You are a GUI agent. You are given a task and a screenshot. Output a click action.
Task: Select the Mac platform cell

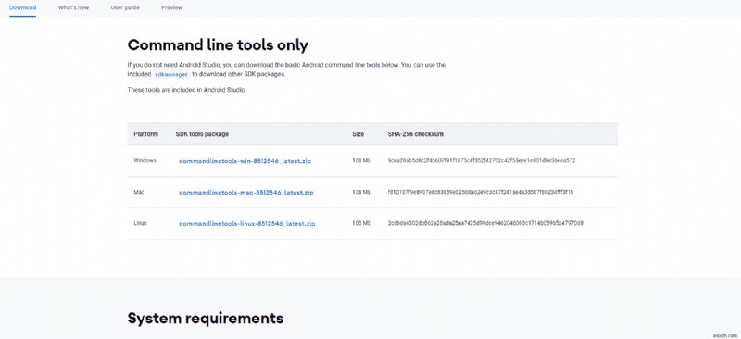pos(139,192)
